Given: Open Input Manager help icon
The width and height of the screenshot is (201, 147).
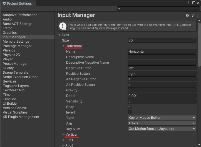Looking at the screenshot, I should (187, 16).
